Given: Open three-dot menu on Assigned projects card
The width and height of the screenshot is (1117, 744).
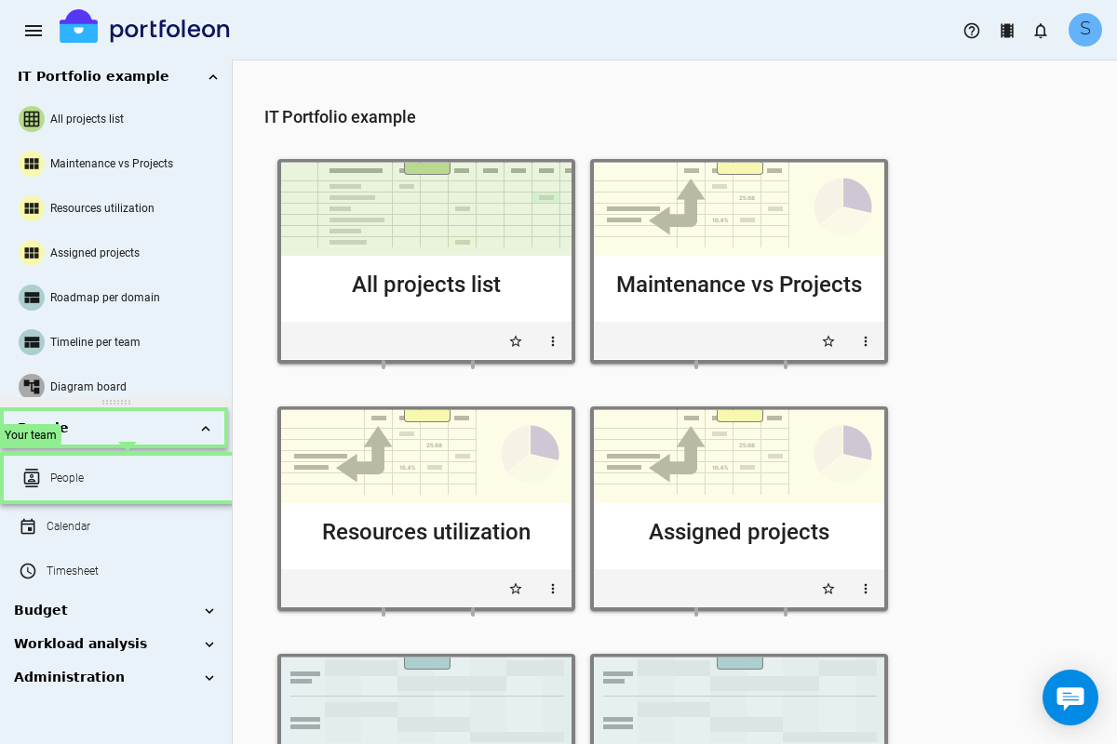Looking at the screenshot, I should pos(866,589).
